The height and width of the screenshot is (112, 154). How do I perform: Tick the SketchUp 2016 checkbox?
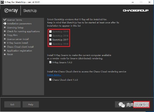50,44
